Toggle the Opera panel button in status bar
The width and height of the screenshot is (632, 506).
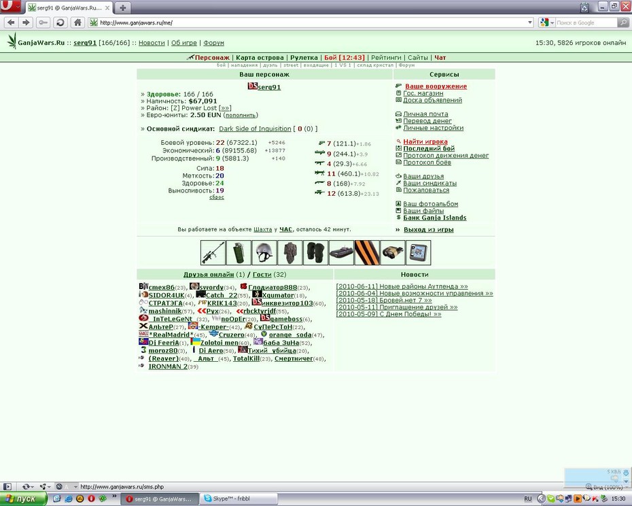point(7,487)
